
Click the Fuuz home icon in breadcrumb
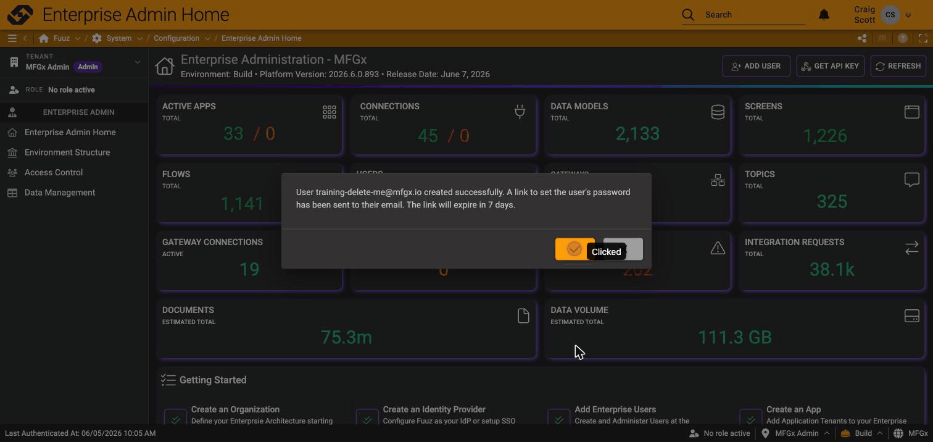pyautogui.click(x=44, y=38)
